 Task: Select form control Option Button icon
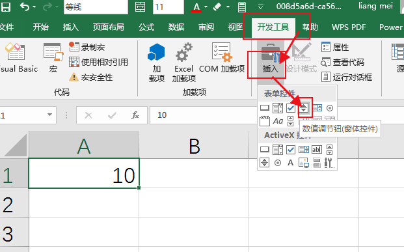pyautogui.click(x=330, y=108)
